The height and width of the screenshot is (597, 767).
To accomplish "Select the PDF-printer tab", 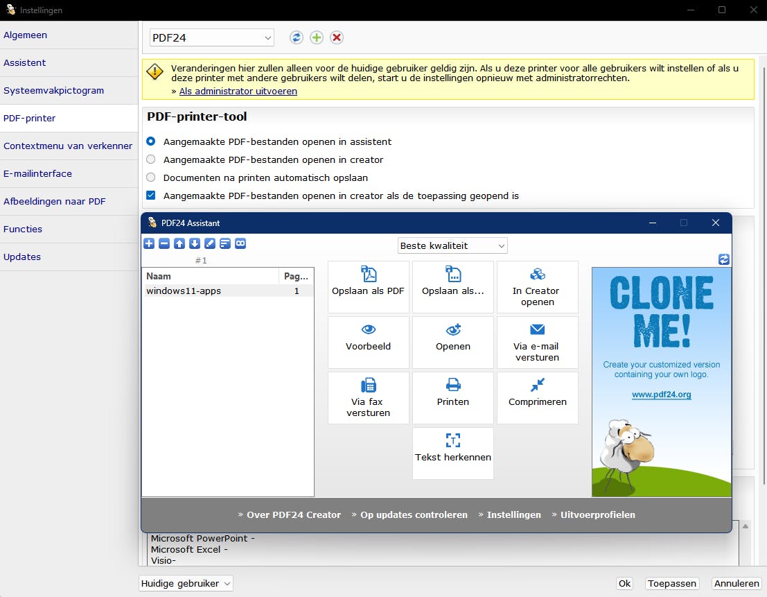I will click(x=69, y=119).
